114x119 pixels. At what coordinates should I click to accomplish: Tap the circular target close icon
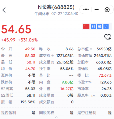click(x=107, y=10)
